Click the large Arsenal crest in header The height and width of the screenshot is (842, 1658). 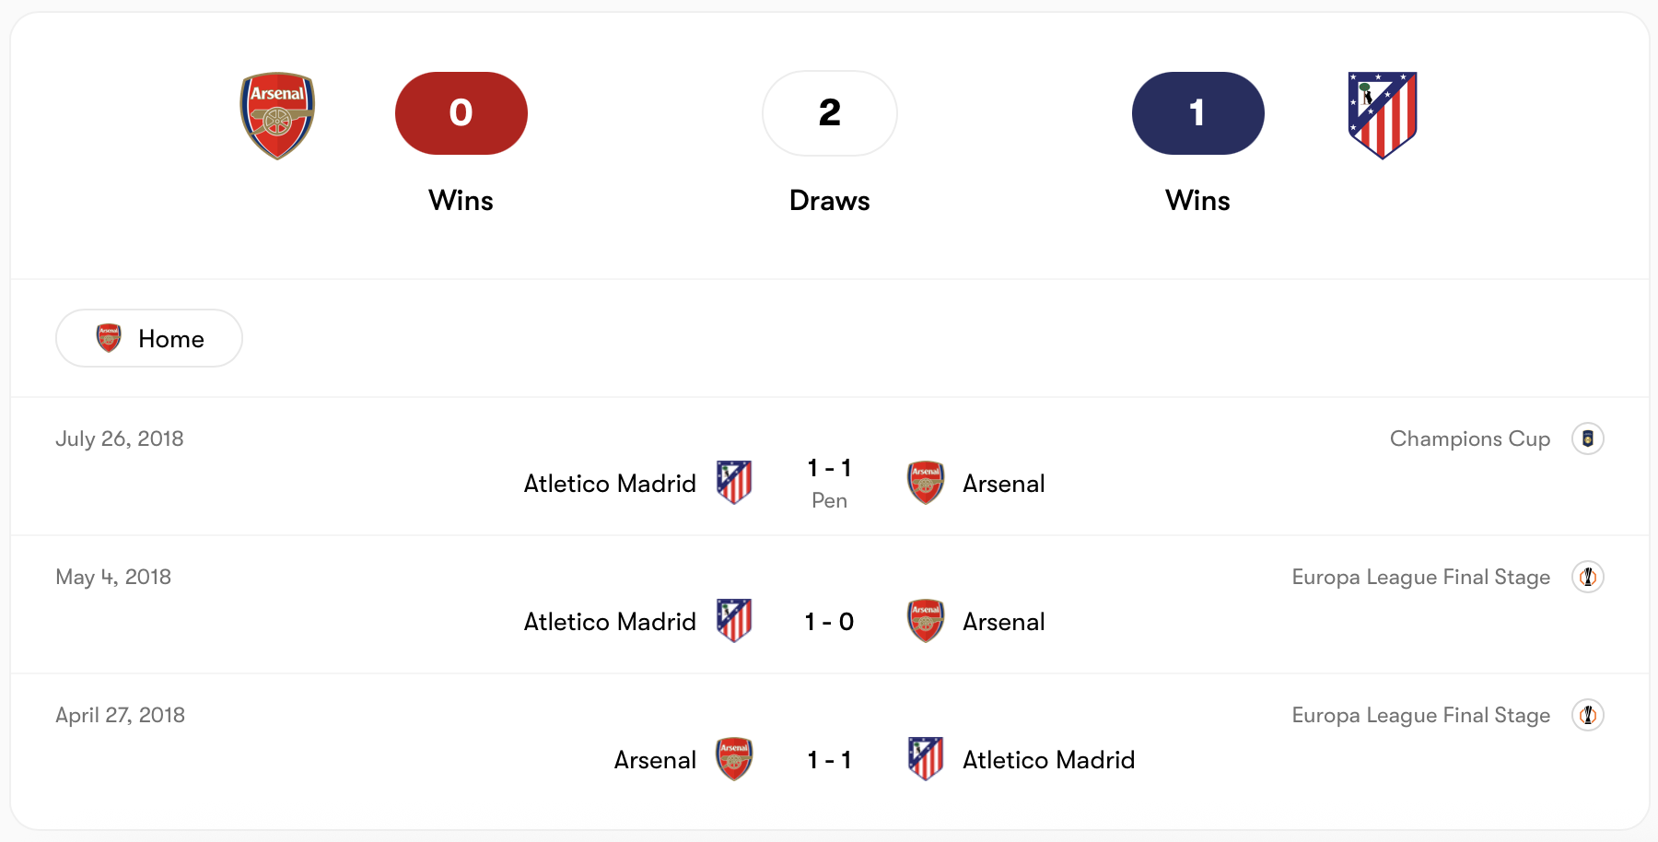[277, 115]
